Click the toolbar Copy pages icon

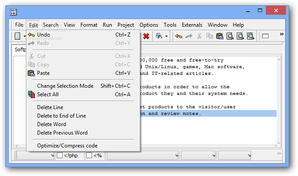tap(210, 36)
